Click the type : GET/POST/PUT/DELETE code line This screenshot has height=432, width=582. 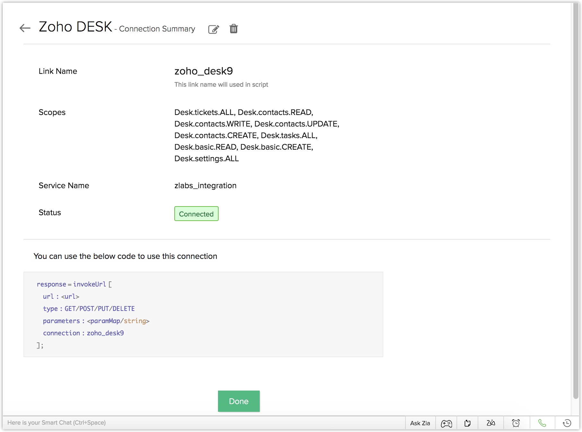pyautogui.click(x=89, y=309)
